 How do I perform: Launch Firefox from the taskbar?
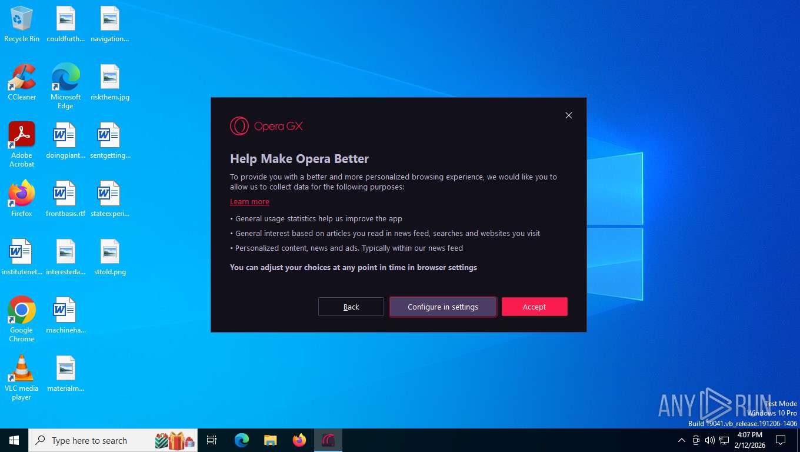pyautogui.click(x=299, y=440)
